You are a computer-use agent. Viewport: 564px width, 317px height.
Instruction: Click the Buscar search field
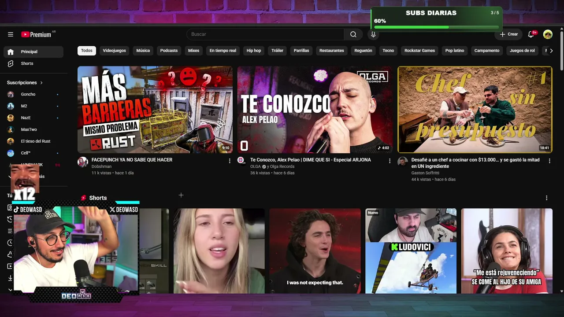265,34
